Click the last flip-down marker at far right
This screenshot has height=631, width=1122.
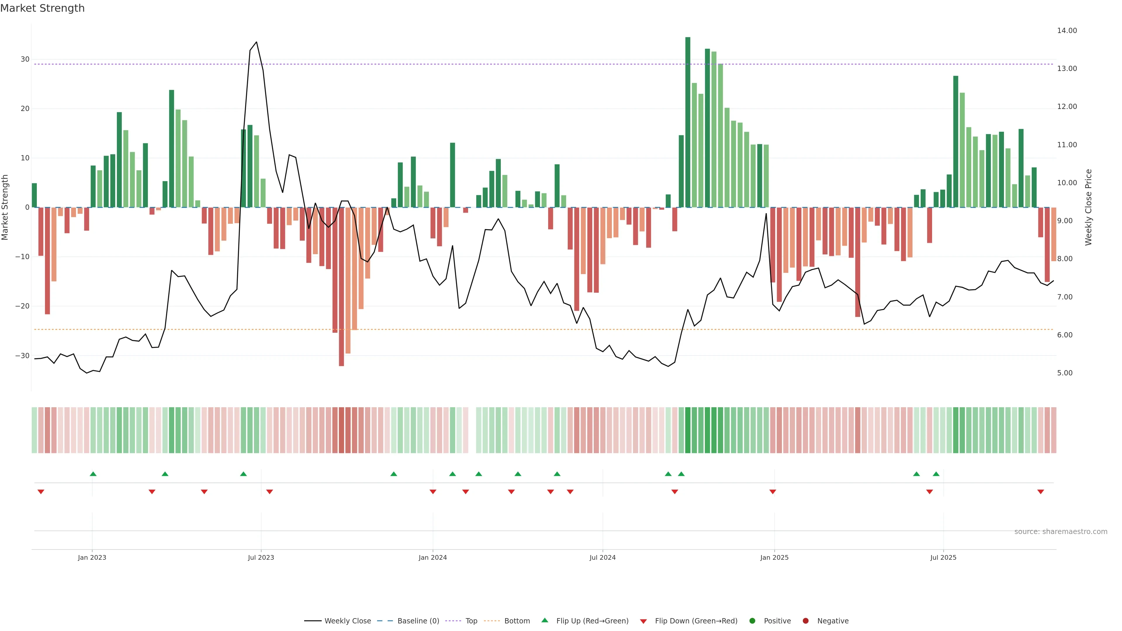(x=1040, y=492)
